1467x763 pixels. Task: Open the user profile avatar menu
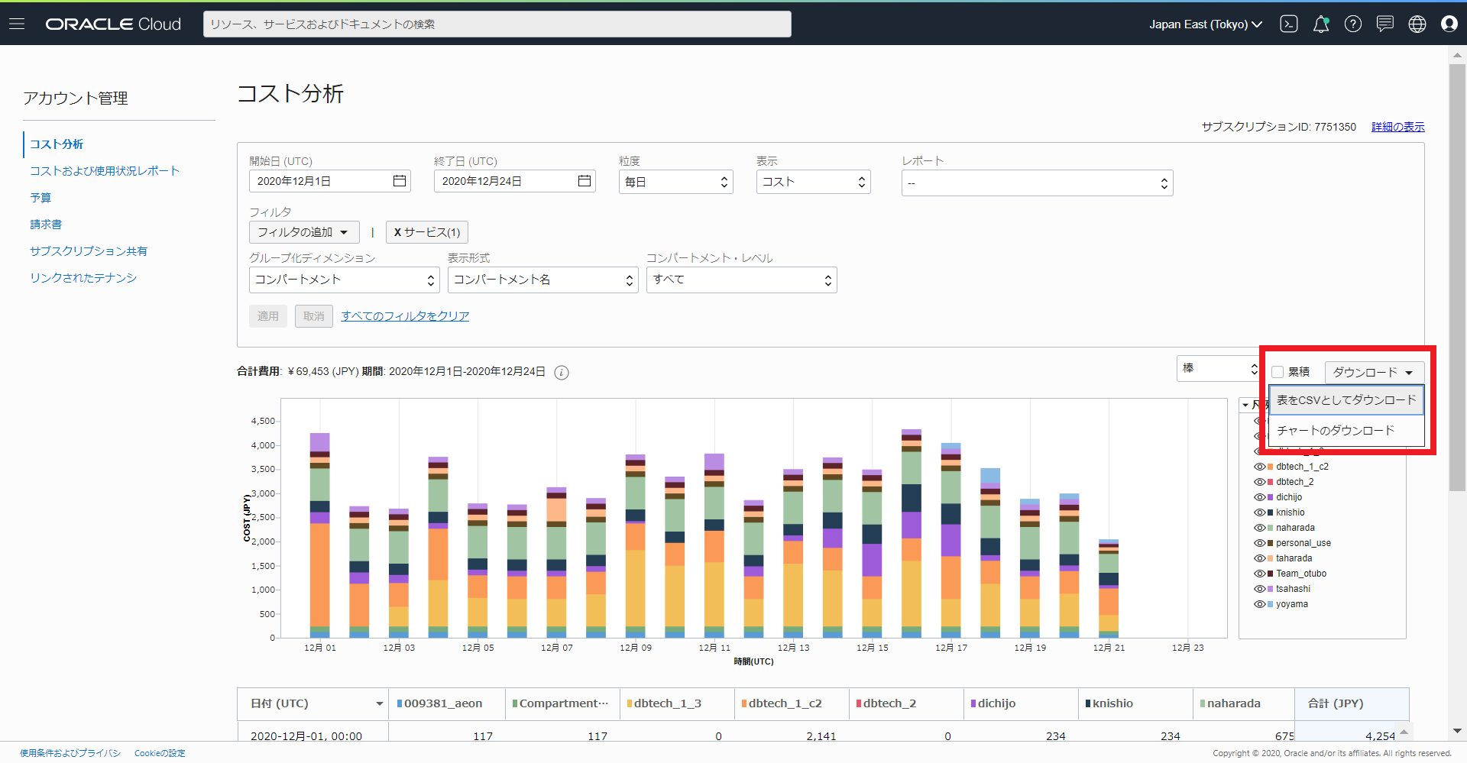coord(1449,24)
